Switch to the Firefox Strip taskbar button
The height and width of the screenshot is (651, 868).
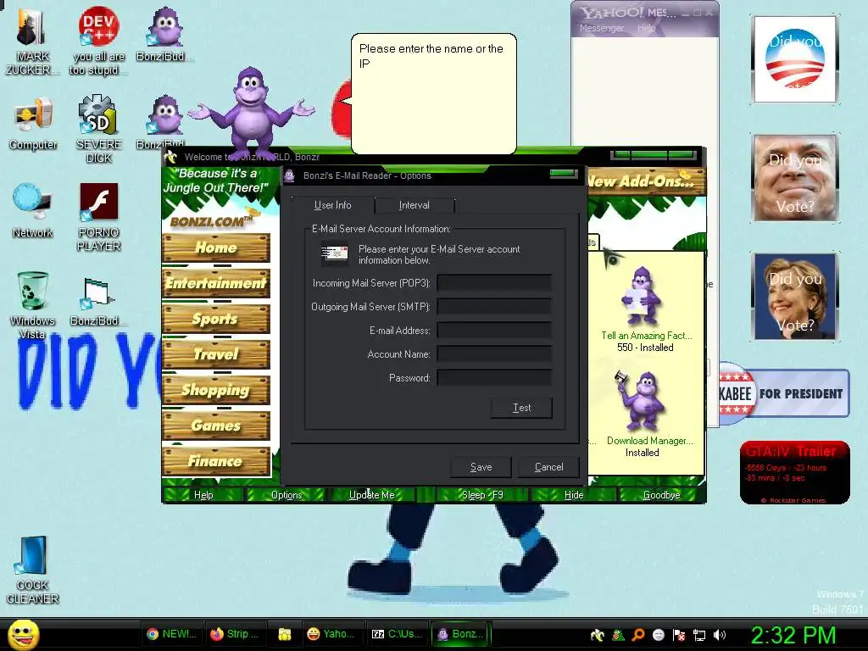(235, 634)
